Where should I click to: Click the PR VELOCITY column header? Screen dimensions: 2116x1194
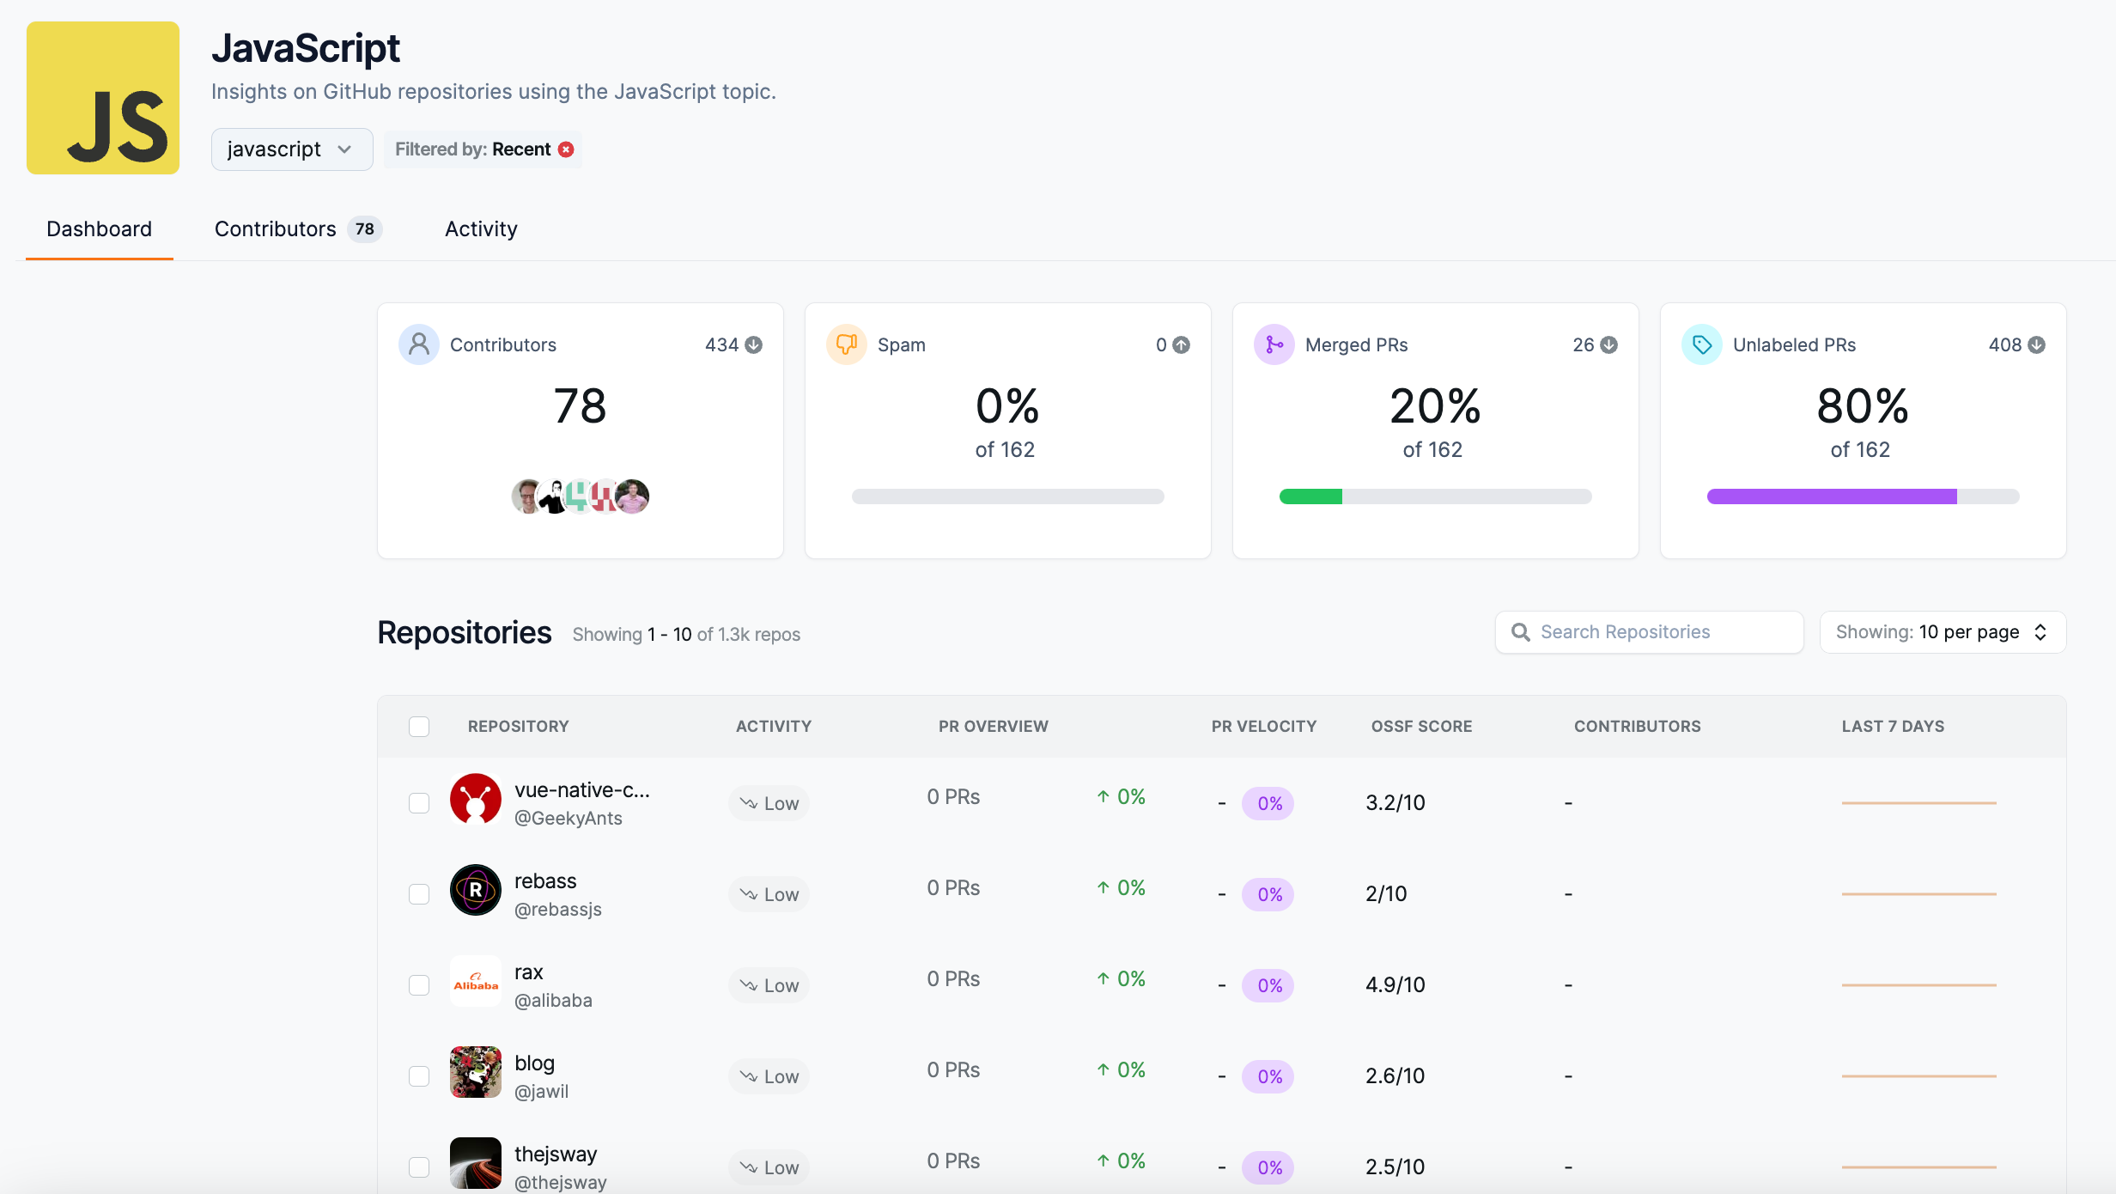[1264, 727]
